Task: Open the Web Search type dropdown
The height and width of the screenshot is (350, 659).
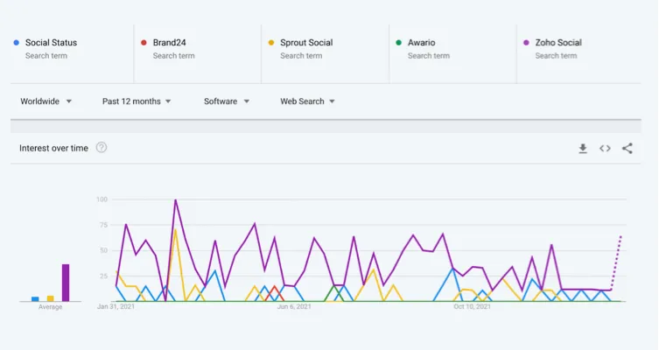Action: (x=307, y=101)
